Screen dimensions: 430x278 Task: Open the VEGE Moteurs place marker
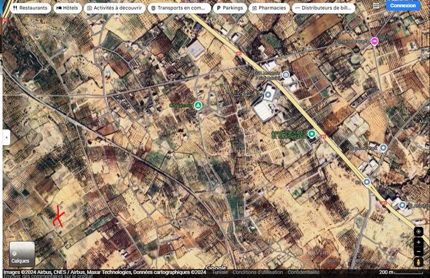point(286,76)
